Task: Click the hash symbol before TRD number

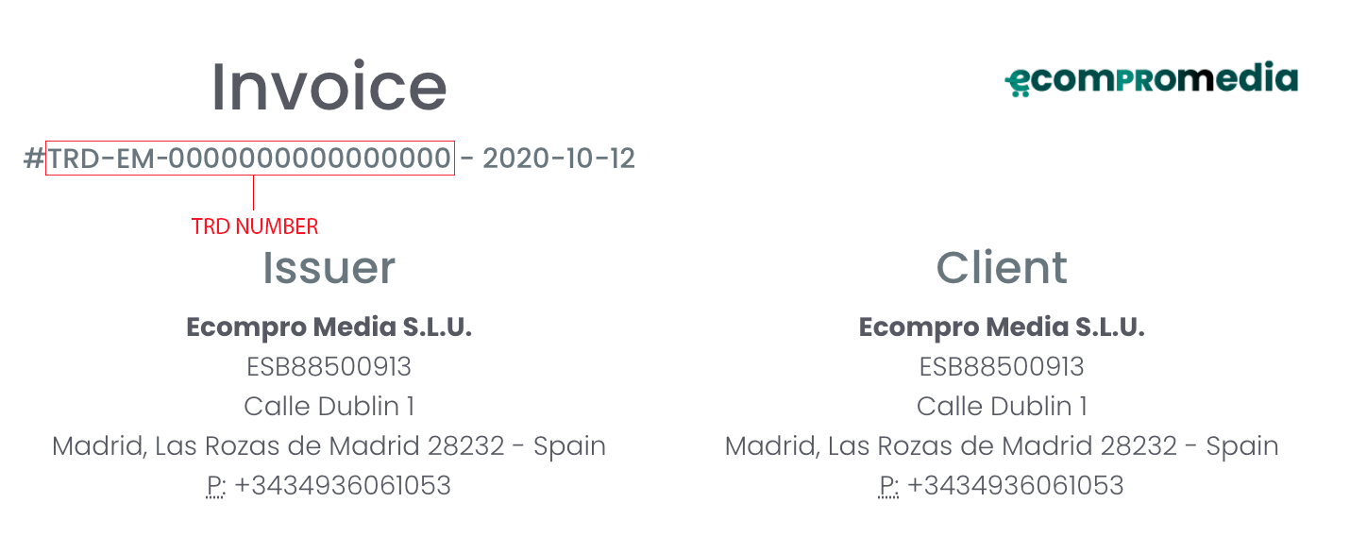Action: (34, 159)
